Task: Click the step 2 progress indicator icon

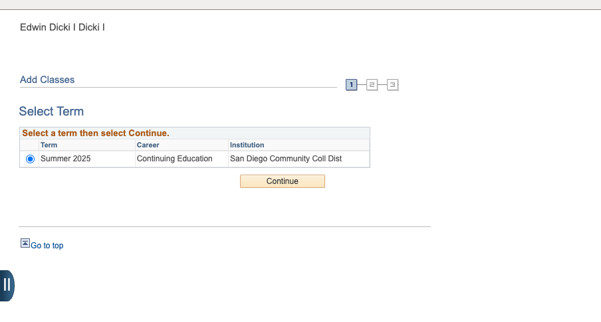Action: click(x=372, y=84)
